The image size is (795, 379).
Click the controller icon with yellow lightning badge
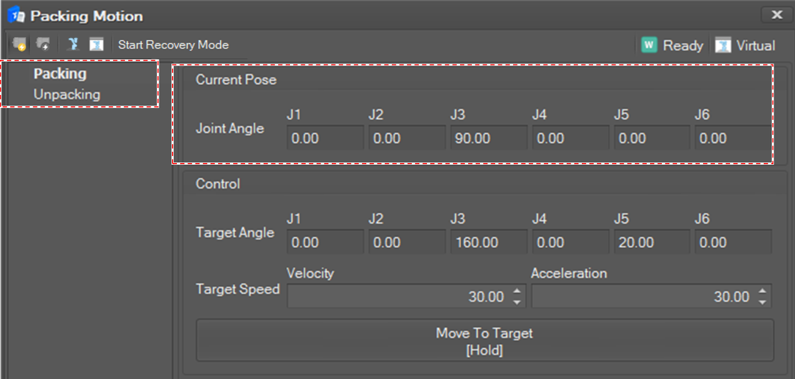click(x=19, y=45)
